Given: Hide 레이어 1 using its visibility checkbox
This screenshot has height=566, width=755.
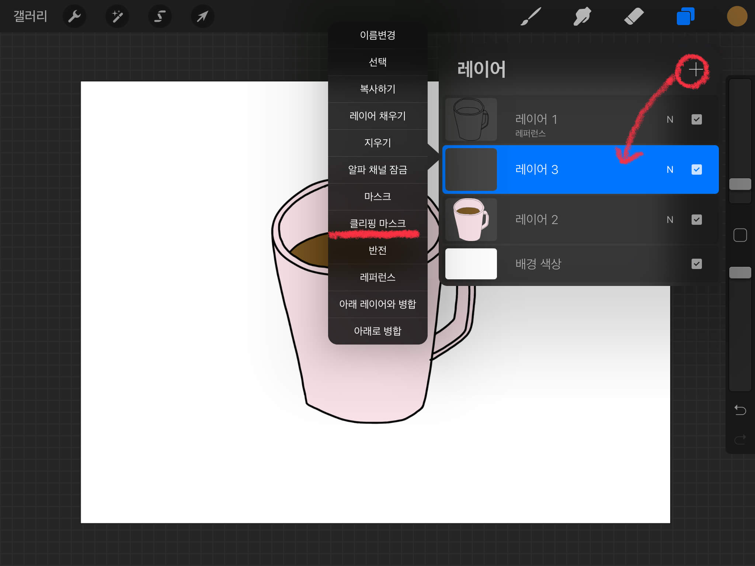Looking at the screenshot, I should pyautogui.click(x=696, y=119).
